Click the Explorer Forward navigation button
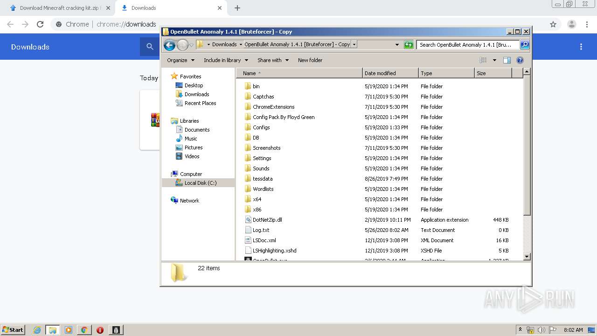Screen dimensions: 597x336 [182, 45]
